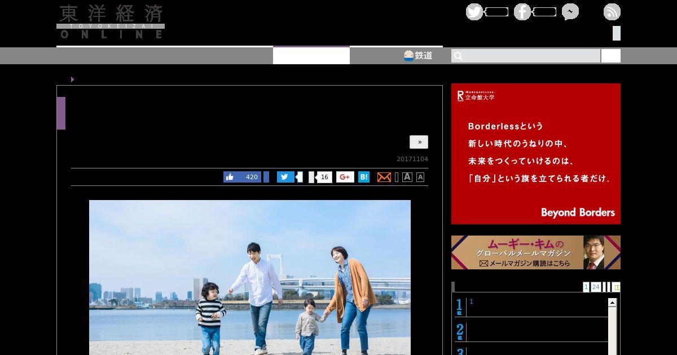Email the article with the orange envelope icon
This screenshot has height=355, width=677.
[x=384, y=177]
